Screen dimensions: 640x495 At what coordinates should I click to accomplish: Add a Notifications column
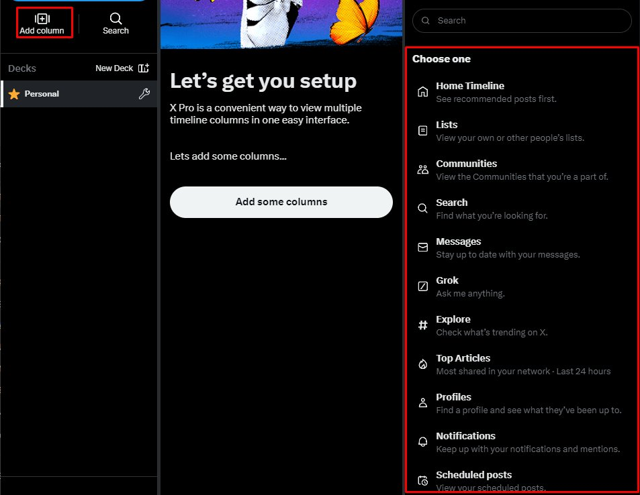click(x=522, y=442)
